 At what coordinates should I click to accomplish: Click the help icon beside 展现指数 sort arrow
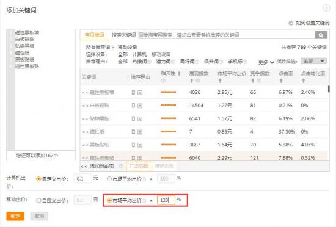pos(198,81)
